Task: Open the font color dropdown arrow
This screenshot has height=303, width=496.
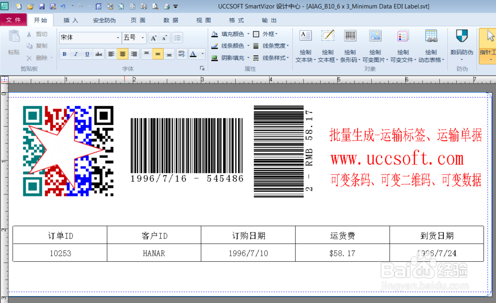Action: (203, 54)
